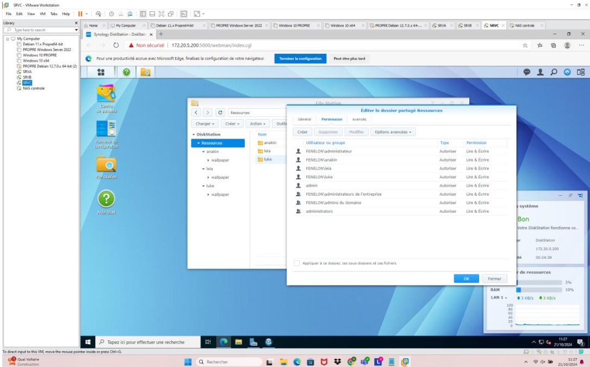Open the DSM search magnifier icon
The image size is (590, 367).
[x=554, y=72]
